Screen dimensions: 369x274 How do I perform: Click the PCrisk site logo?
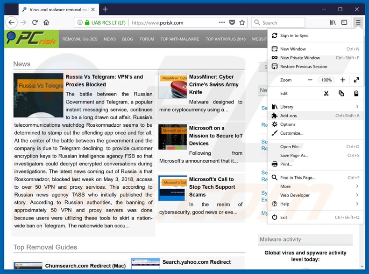tap(32, 39)
